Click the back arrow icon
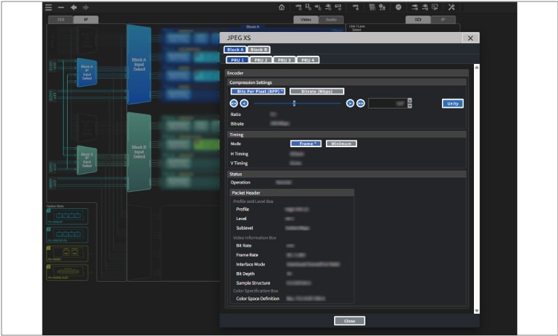 pos(74,7)
